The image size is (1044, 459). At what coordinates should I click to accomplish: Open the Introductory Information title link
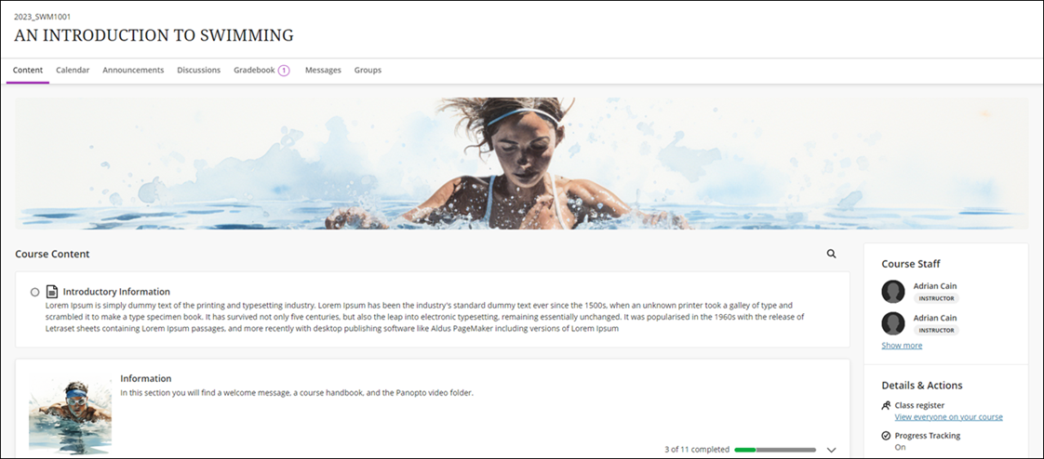click(116, 292)
